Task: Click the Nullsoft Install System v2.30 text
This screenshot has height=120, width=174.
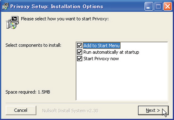Action: coord(70,111)
